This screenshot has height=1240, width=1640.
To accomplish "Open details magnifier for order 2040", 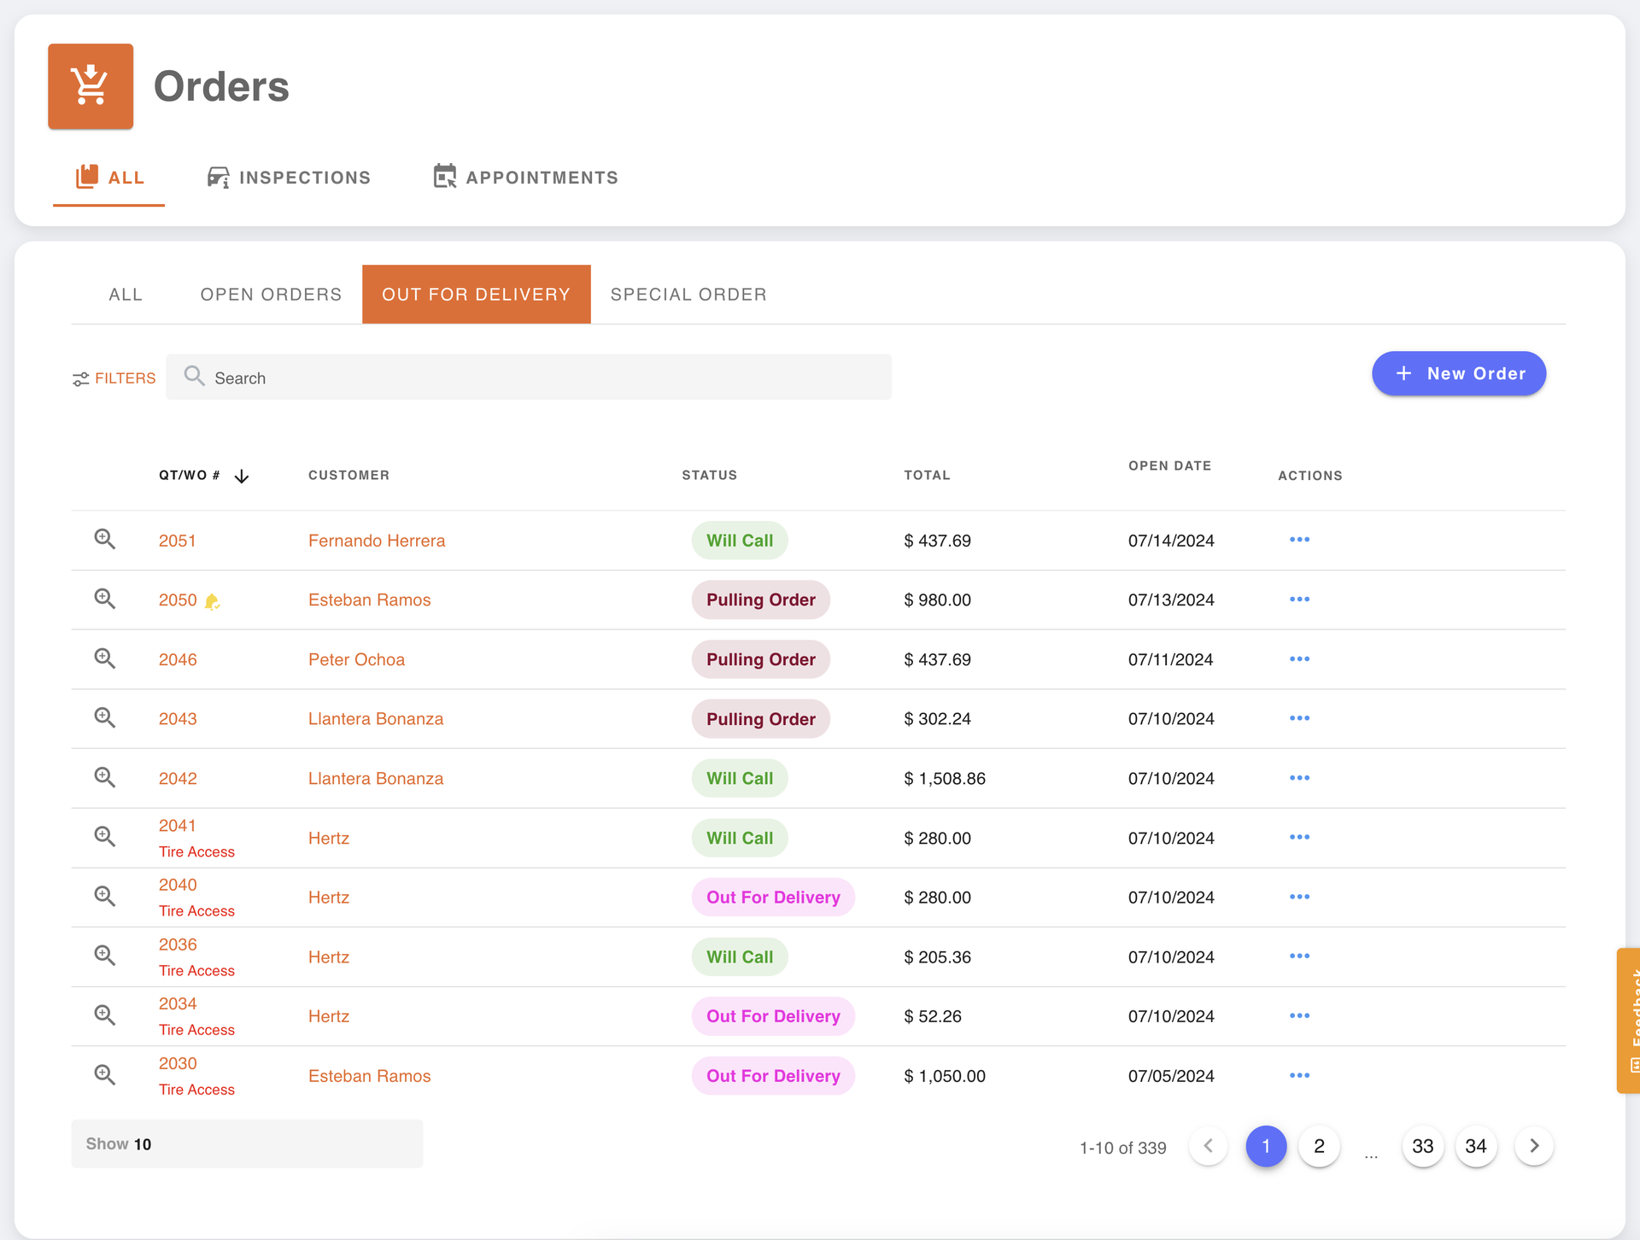I will 105,896.
